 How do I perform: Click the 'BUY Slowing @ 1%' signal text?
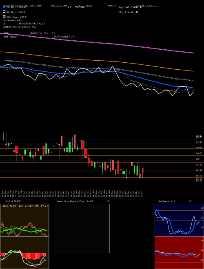[64, 37]
